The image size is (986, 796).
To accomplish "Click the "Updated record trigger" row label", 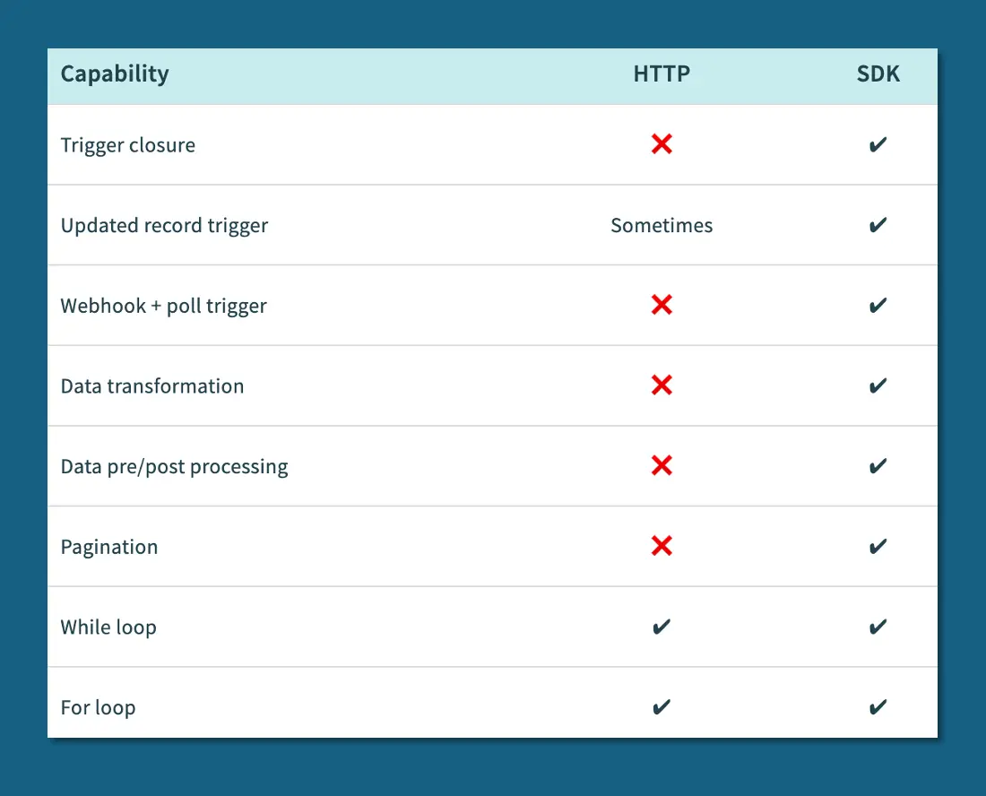I will (x=164, y=226).
